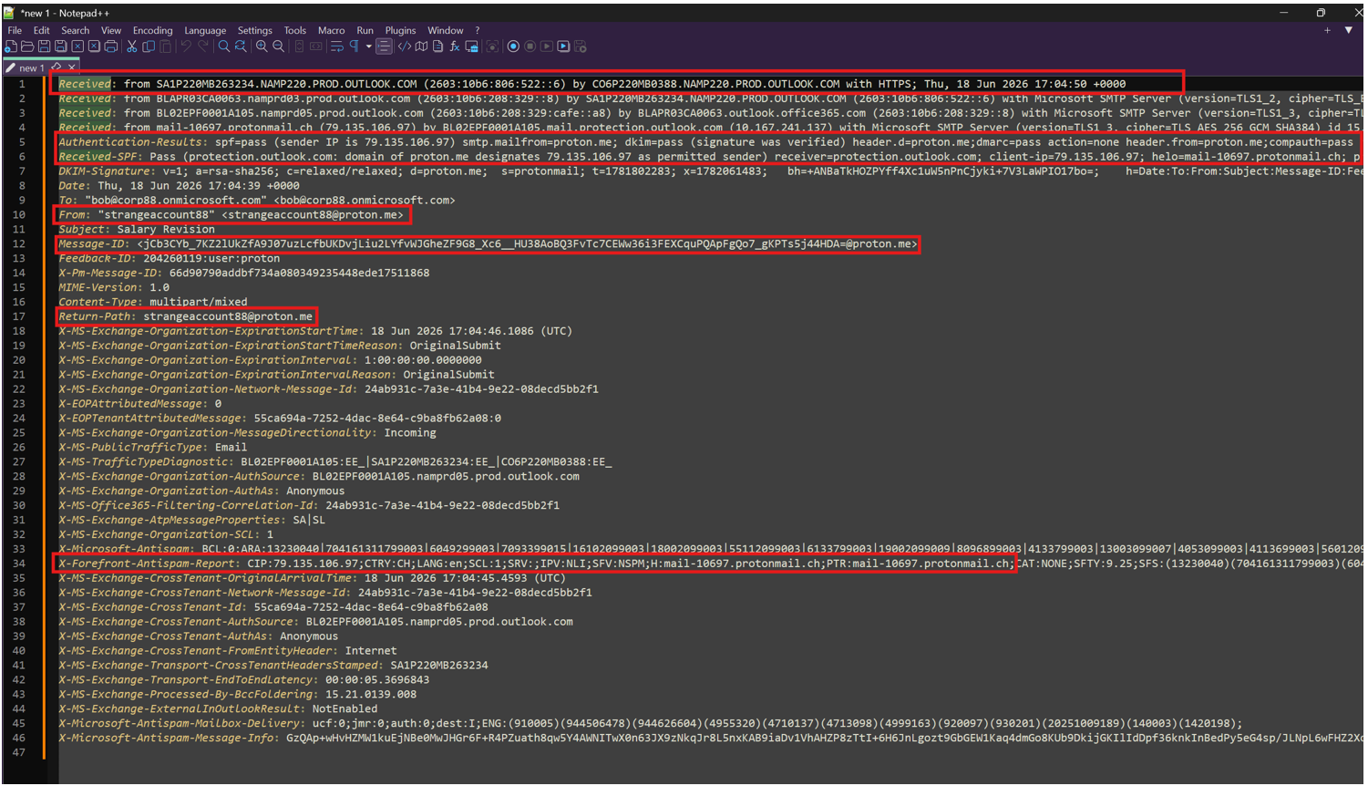Open the ? help menu
This screenshot has width=1368, height=786.
pyautogui.click(x=477, y=30)
